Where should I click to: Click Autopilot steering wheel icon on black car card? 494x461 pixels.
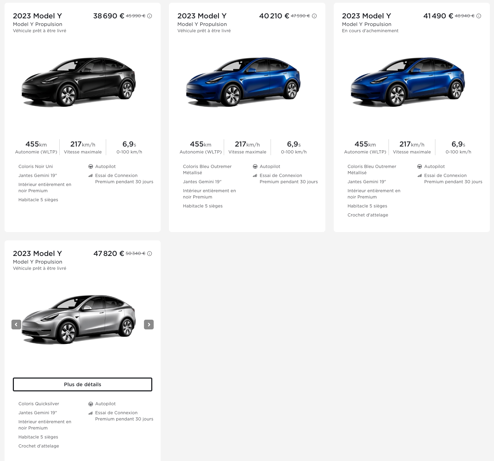point(91,167)
